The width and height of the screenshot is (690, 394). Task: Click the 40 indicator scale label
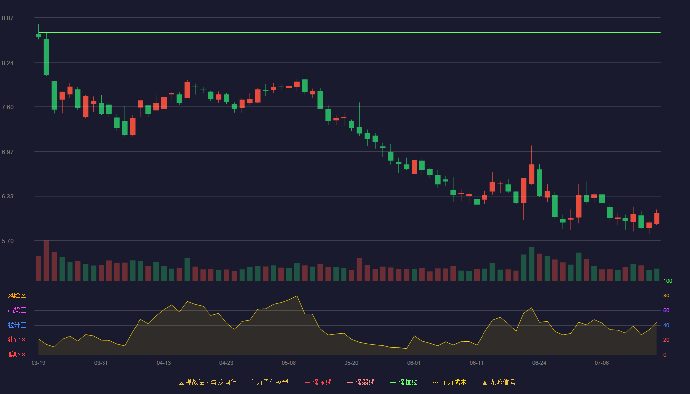click(666, 325)
